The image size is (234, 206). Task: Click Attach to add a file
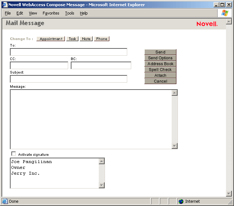[x=160, y=75]
